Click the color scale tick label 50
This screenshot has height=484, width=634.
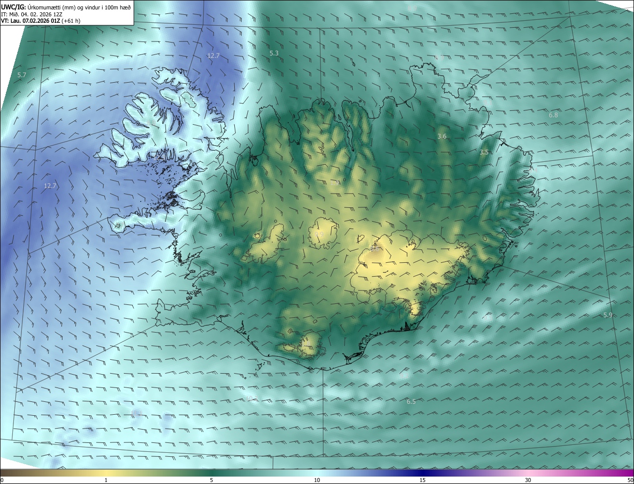tap(630, 480)
